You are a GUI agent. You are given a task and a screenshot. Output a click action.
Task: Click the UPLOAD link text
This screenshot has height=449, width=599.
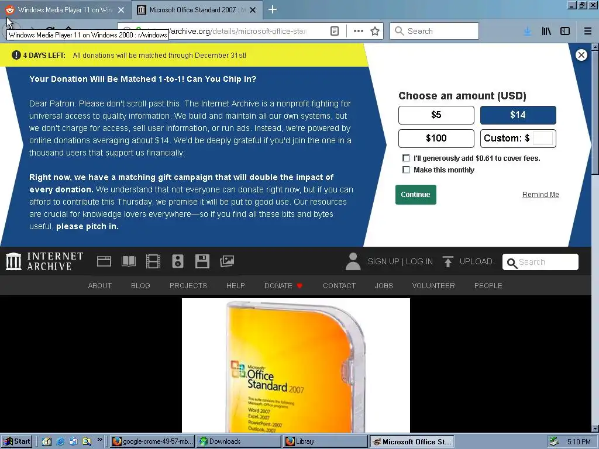coord(476,261)
